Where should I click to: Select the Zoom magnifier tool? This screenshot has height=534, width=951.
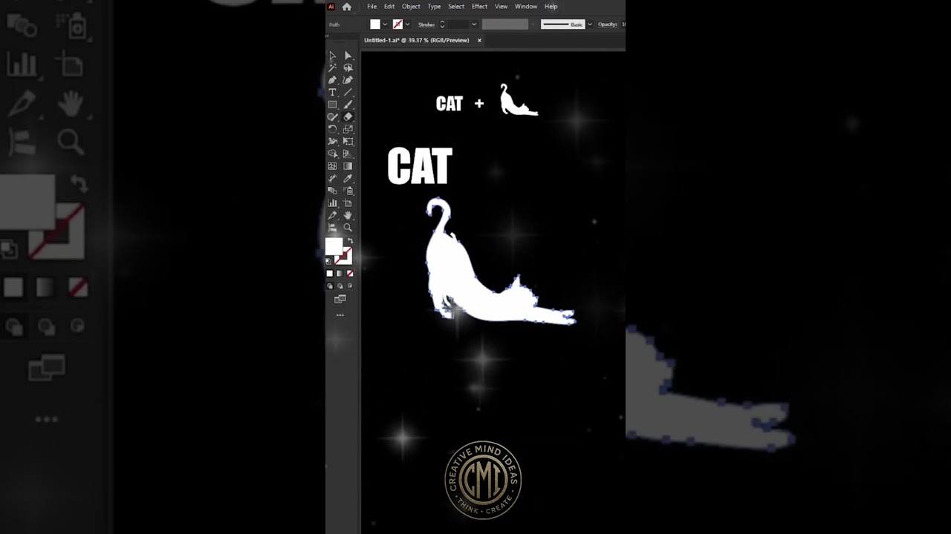point(348,227)
